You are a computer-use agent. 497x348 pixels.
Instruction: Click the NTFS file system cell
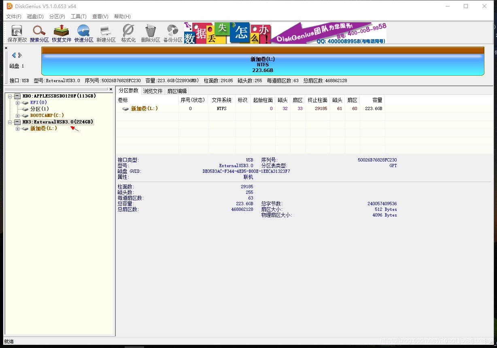[222, 108]
